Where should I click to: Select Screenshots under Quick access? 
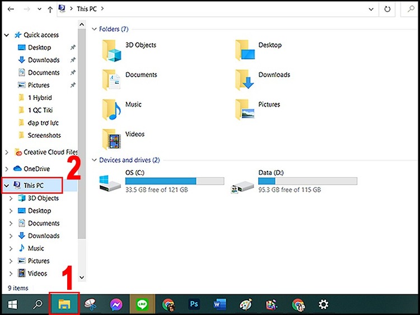click(44, 135)
